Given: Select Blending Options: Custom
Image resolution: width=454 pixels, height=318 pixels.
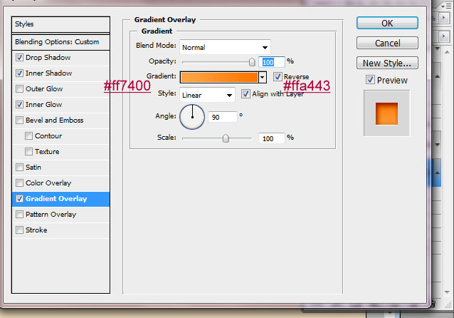Looking at the screenshot, I should (57, 42).
